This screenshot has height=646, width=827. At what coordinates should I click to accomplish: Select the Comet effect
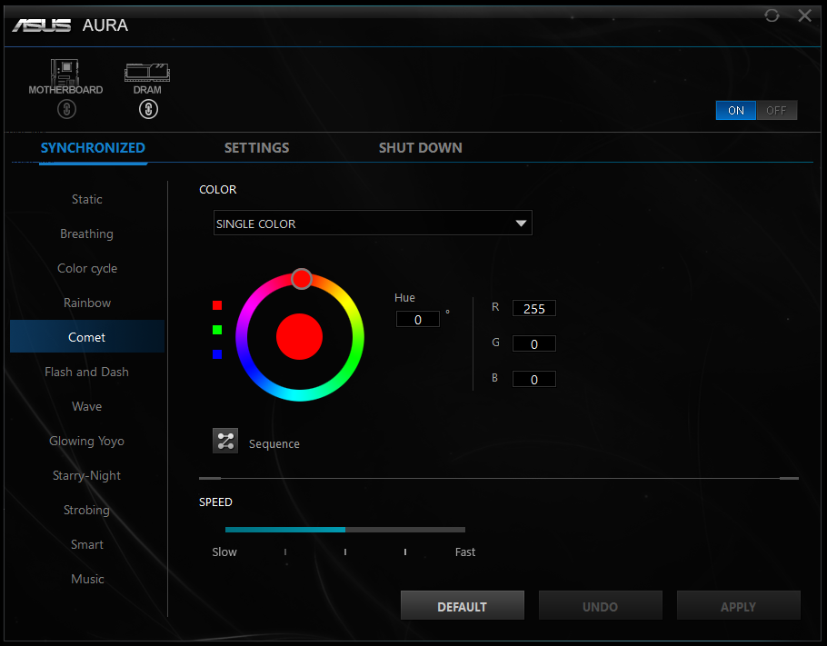point(87,336)
